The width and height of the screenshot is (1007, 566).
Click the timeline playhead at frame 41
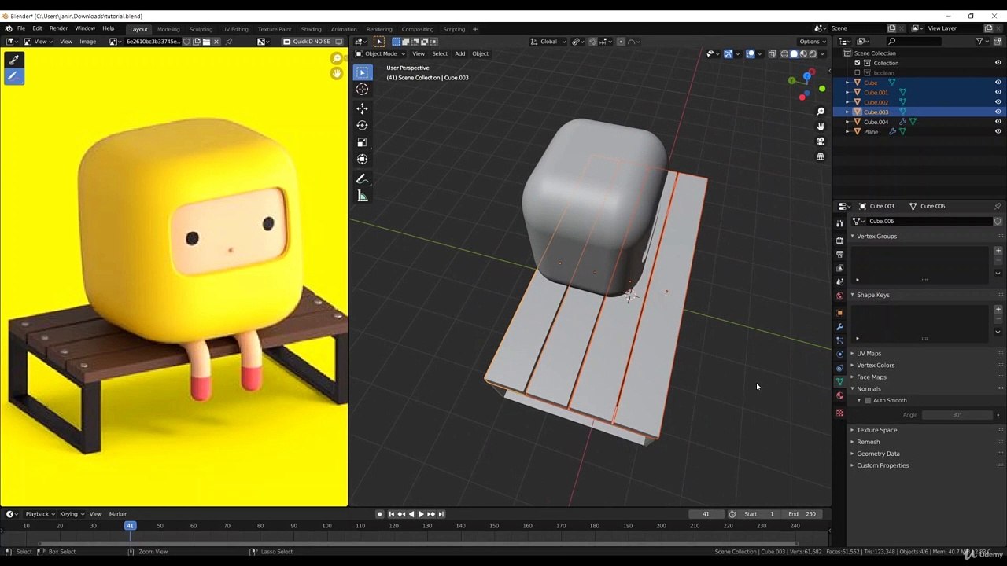tap(130, 526)
